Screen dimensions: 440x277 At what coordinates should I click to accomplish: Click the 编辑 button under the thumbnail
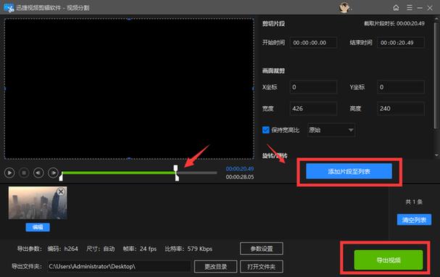[38, 227]
